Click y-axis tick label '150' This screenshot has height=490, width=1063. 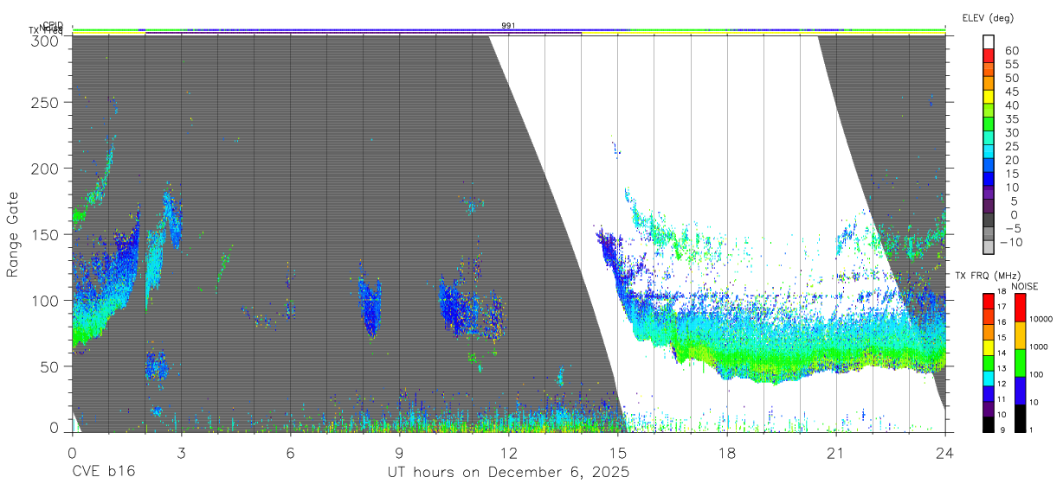pyautogui.click(x=46, y=234)
